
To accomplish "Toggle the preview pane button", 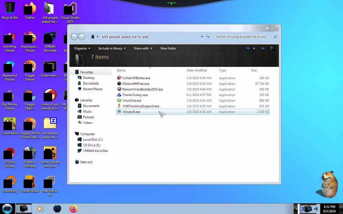I will 263,48.
